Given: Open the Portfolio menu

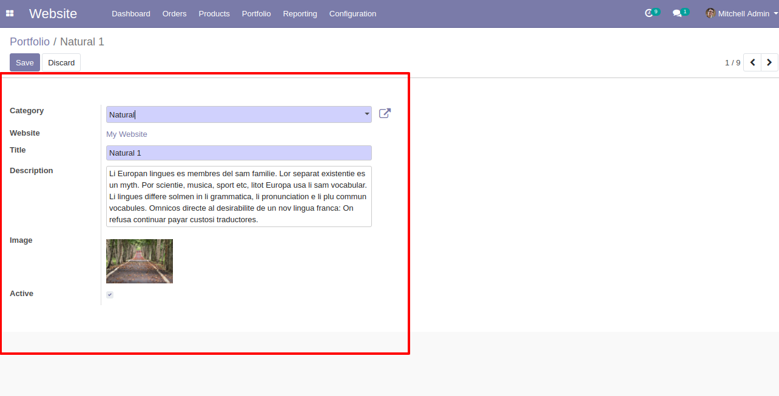Looking at the screenshot, I should click(x=257, y=13).
